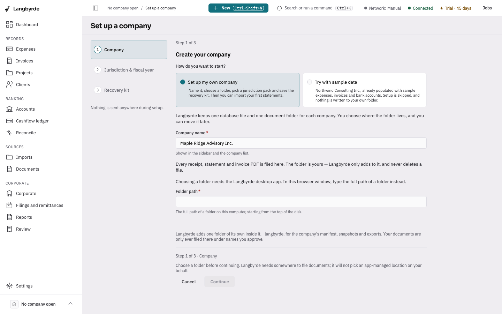
Task: Click the Accounts bank icon
Action: click(9, 109)
